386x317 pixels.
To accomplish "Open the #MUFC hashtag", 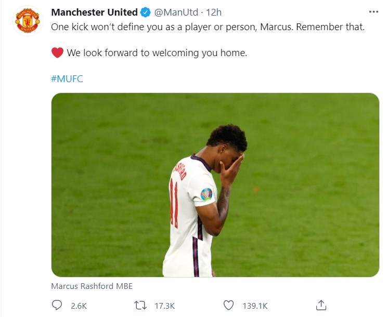I will 67,78.
